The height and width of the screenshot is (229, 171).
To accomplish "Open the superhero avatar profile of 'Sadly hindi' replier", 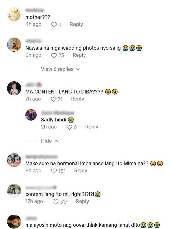I will click(31, 115).
